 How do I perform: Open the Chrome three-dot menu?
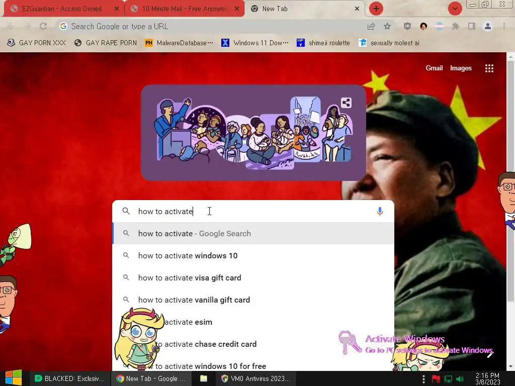point(504,26)
